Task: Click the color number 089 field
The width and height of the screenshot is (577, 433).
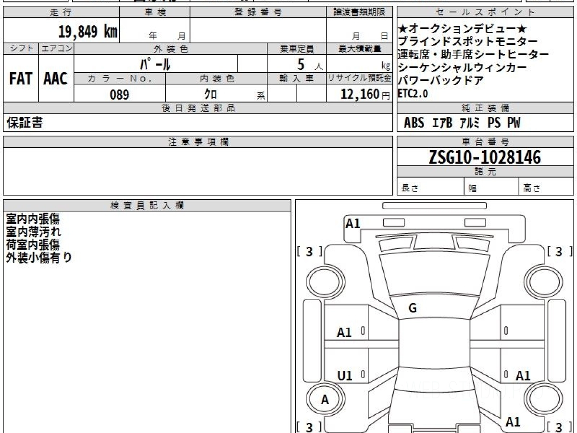Action: click(x=119, y=95)
